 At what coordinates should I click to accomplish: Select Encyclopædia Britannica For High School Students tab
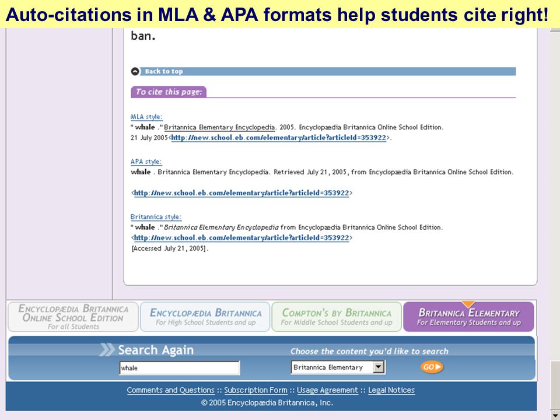click(x=205, y=317)
